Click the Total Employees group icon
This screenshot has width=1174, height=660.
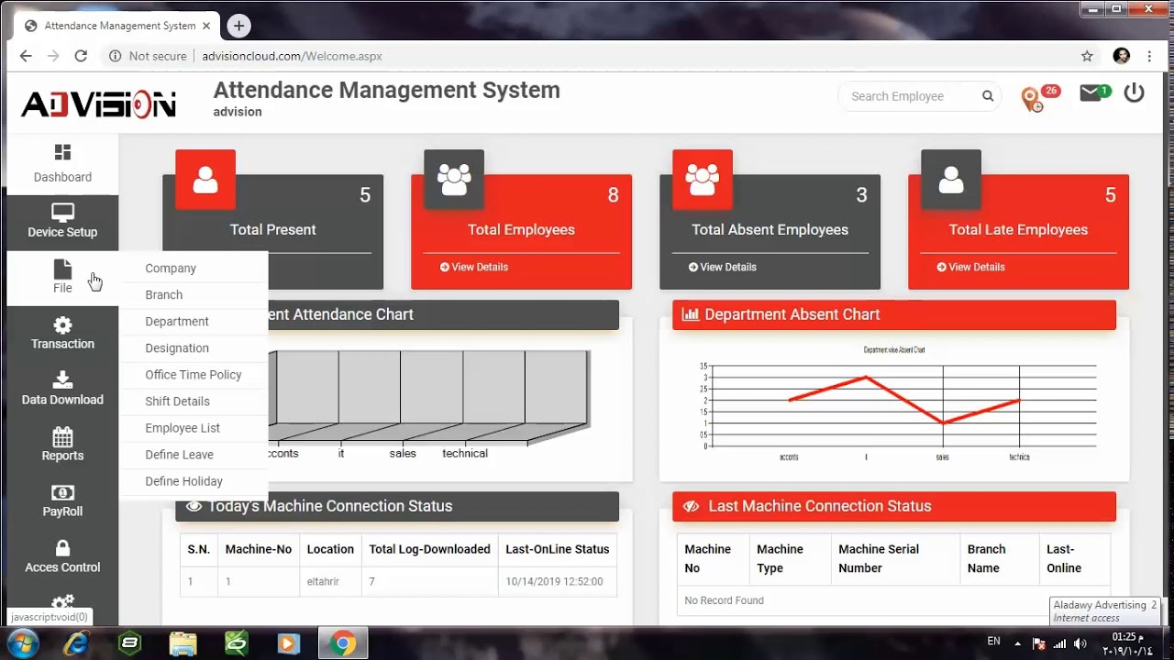pos(454,180)
